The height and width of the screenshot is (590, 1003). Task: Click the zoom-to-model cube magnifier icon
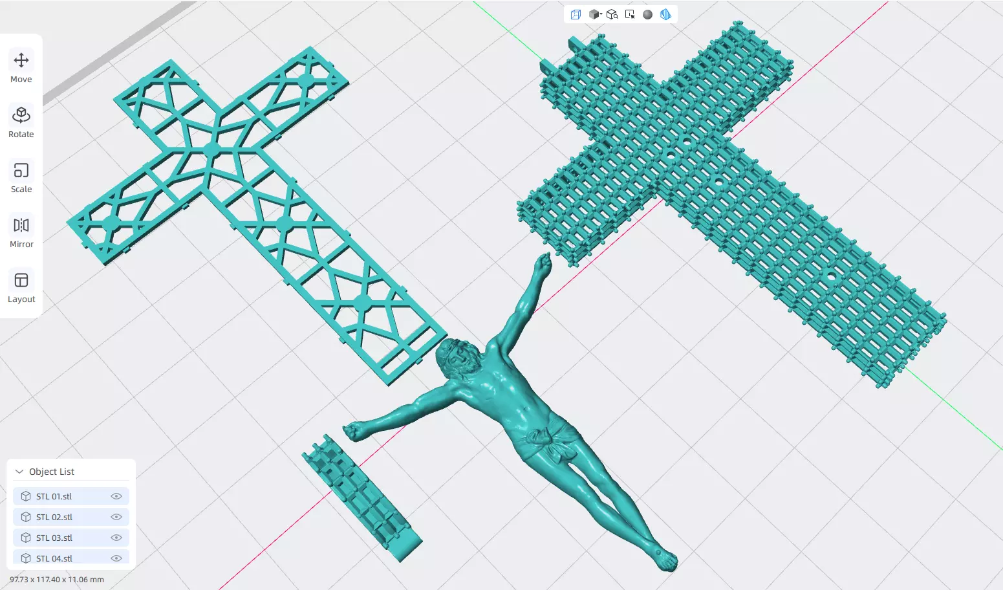[x=612, y=14]
